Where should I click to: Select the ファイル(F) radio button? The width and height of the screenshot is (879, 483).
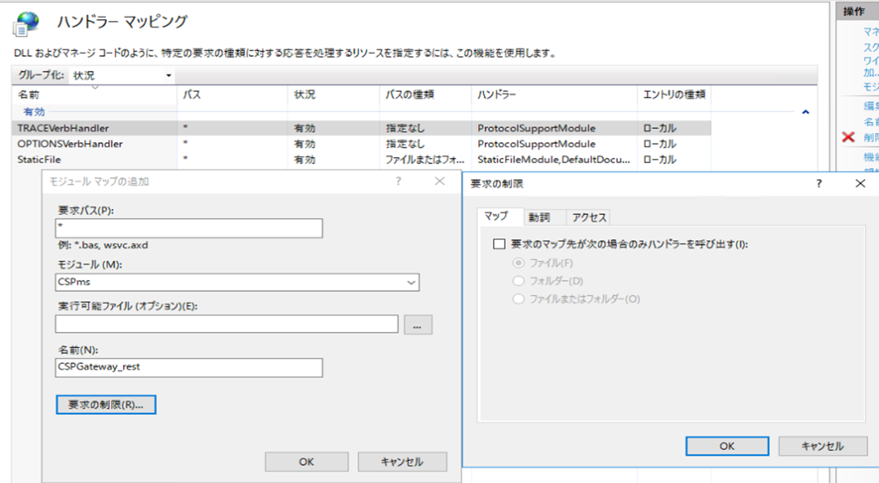click(519, 263)
